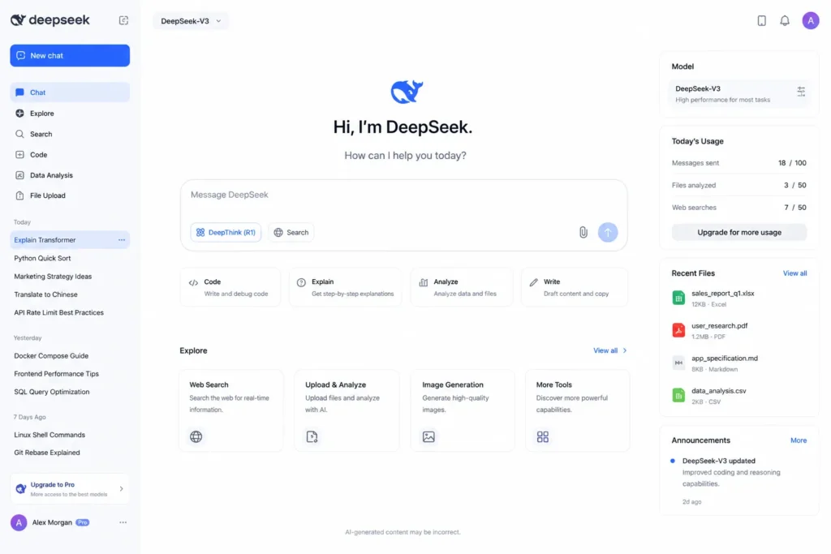
Task: Click the grid icon in More Tools card
Action: (543, 436)
